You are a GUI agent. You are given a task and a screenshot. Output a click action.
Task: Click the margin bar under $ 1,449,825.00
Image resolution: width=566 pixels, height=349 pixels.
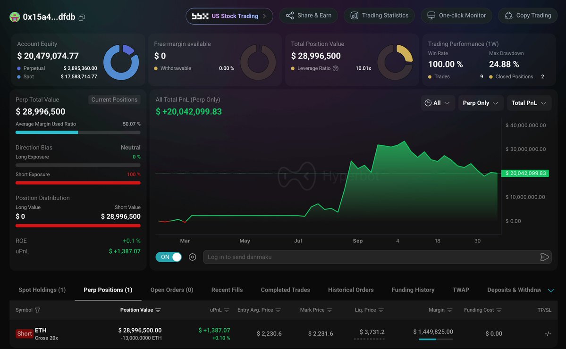(436, 339)
